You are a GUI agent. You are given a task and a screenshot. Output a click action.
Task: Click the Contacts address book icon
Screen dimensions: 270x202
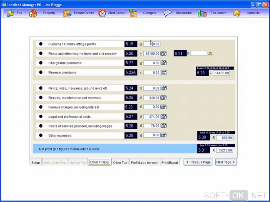(237, 13)
